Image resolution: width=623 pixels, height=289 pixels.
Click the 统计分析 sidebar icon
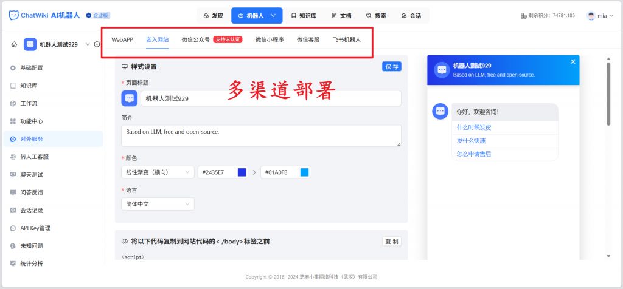pyautogui.click(x=13, y=263)
